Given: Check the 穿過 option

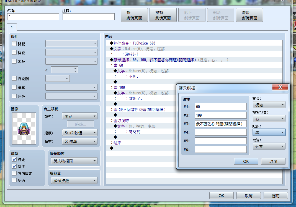Looking at the screenshot, I should coord(14,180).
